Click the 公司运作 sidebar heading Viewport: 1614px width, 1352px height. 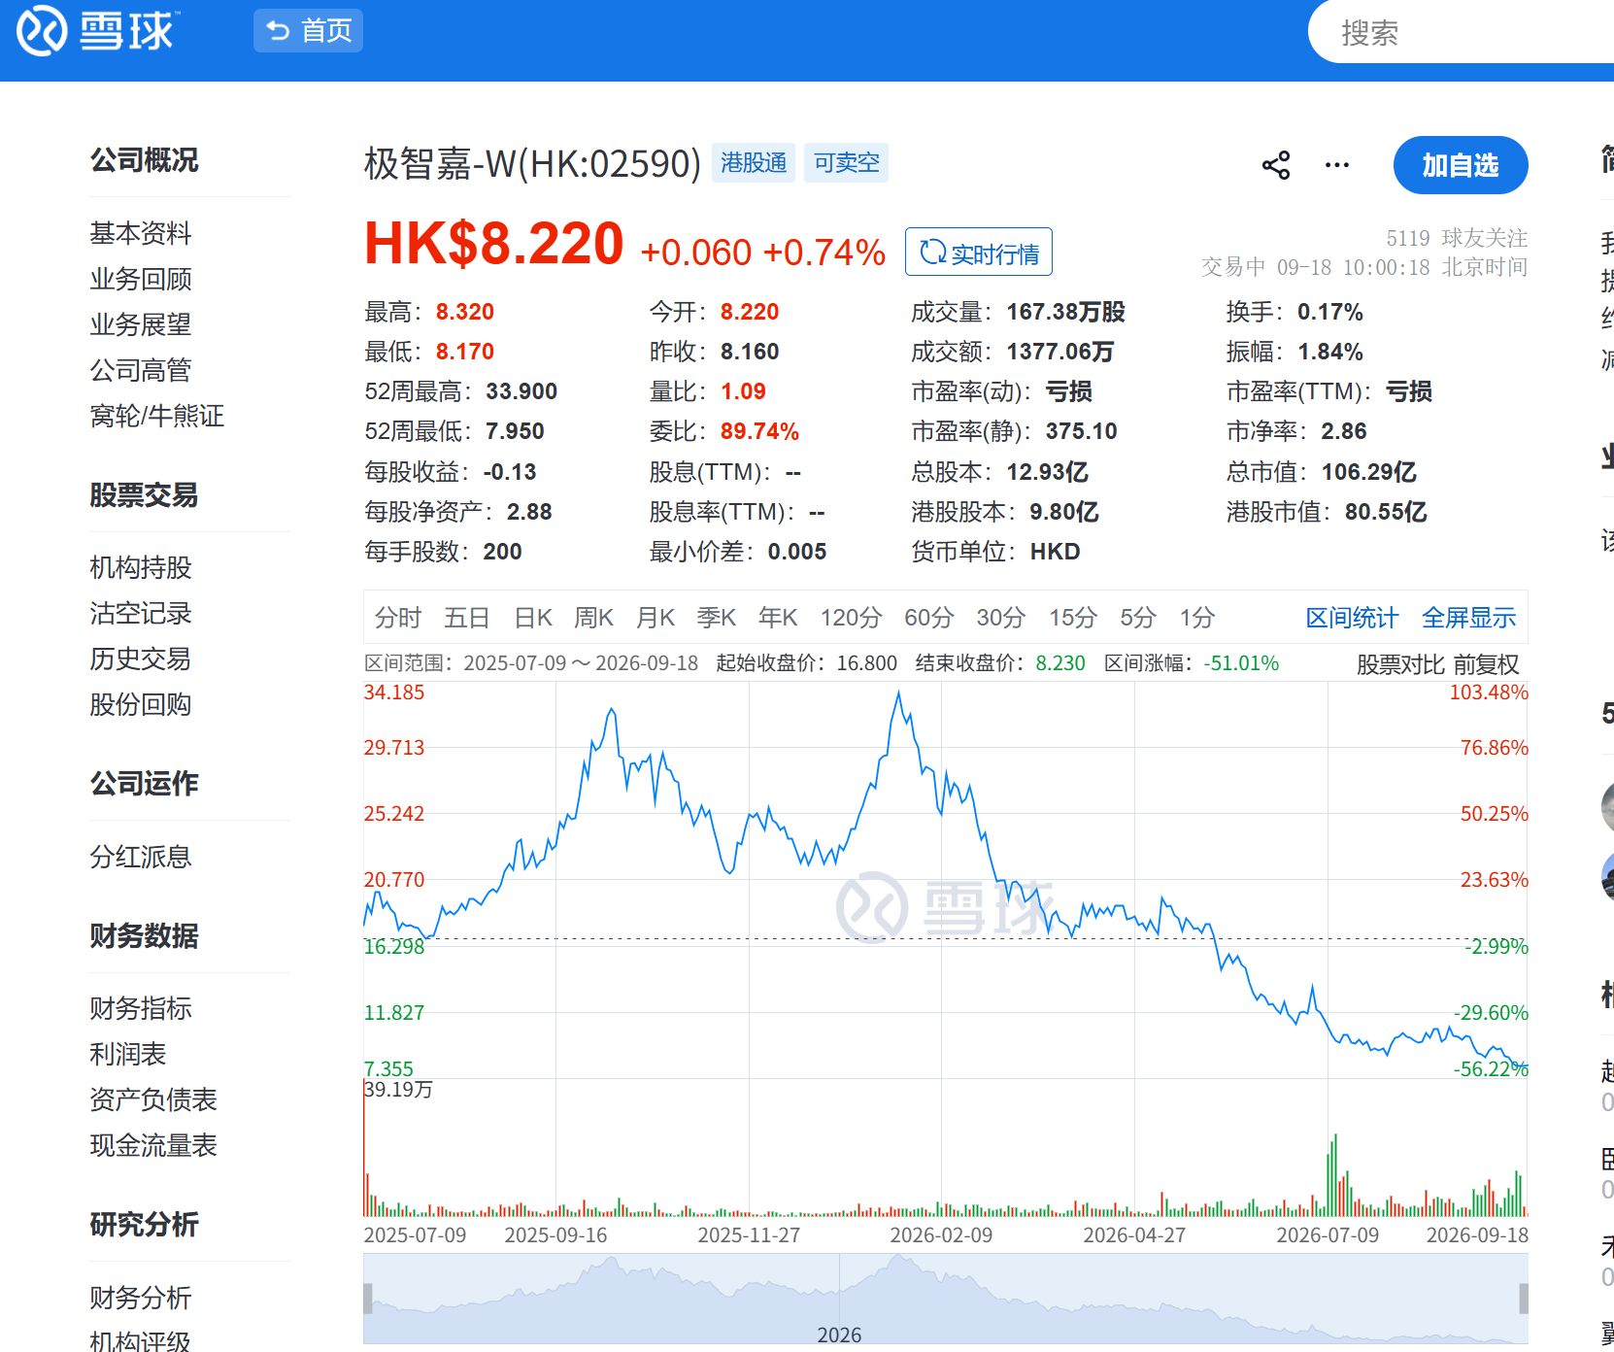point(144,784)
